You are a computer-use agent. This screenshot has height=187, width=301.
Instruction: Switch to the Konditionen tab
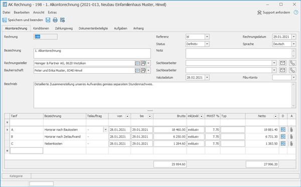tap(41, 29)
